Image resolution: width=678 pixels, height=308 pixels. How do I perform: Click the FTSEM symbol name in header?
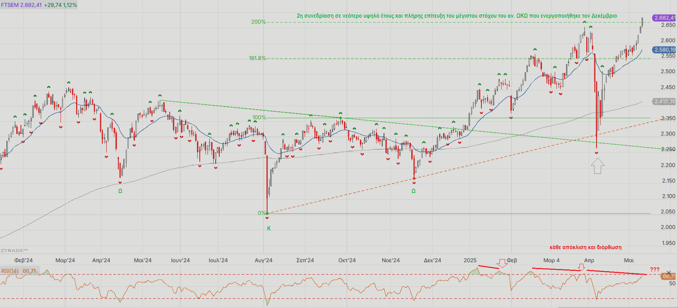pos(10,5)
